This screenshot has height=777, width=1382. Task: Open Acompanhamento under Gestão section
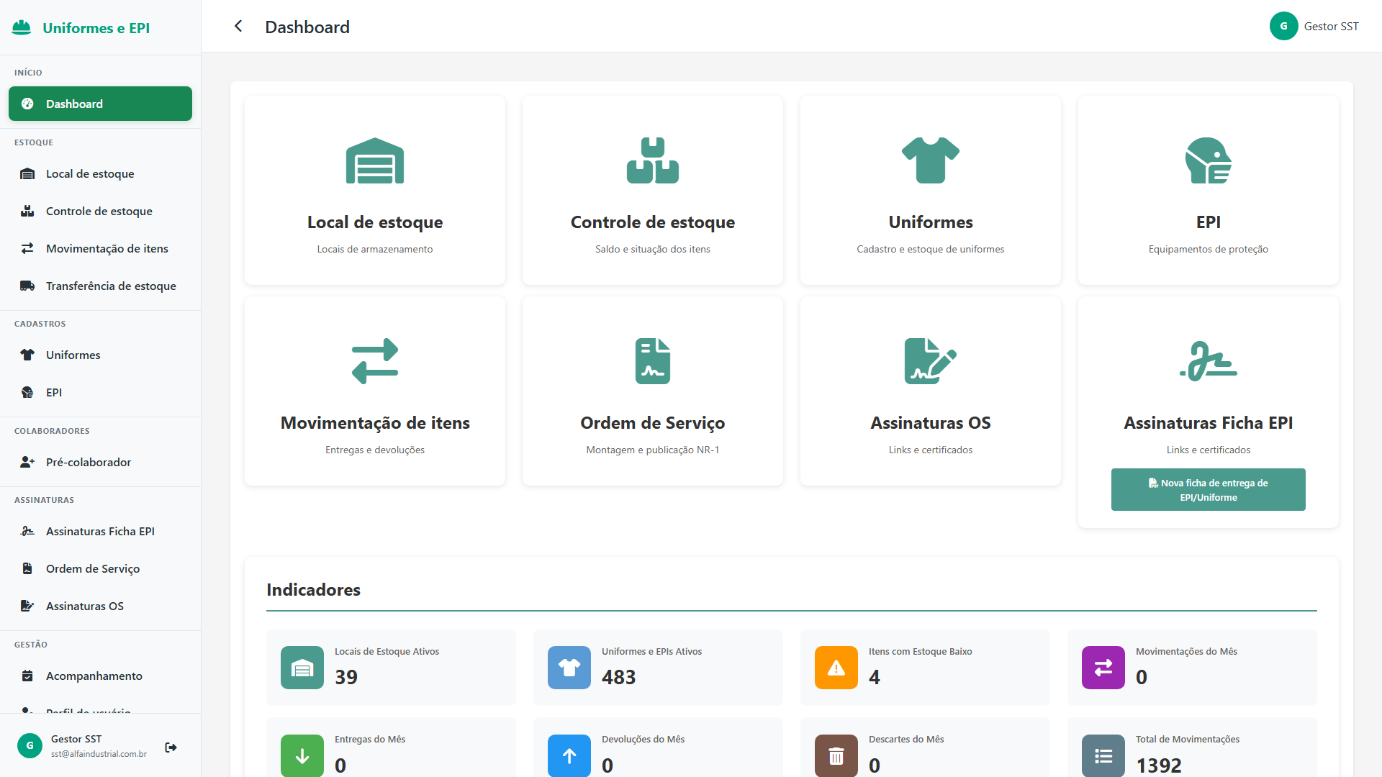[100, 676]
